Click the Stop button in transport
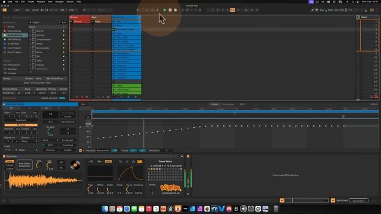The width and height of the screenshot is (381, 214). tap(170, 10)
